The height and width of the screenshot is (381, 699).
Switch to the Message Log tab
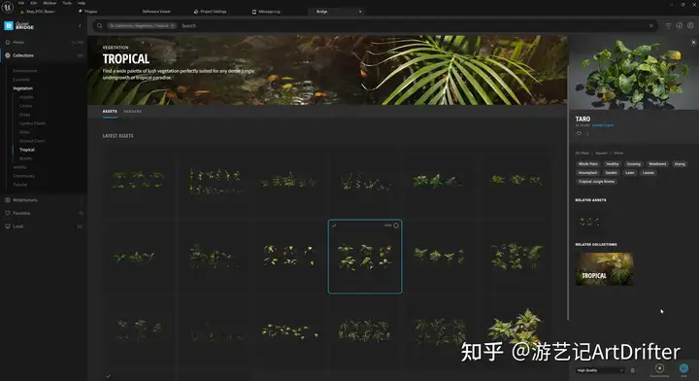pyautogui.click(x=267, y=11)
